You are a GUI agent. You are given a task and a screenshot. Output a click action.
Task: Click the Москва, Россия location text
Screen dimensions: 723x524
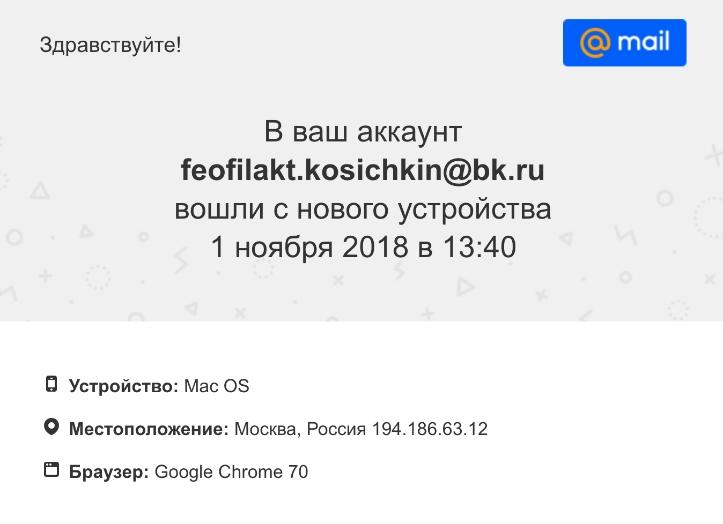(300, 429)
